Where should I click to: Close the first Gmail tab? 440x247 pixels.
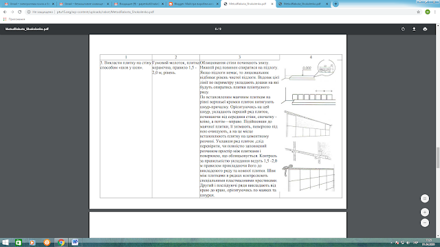coord(53,4)
